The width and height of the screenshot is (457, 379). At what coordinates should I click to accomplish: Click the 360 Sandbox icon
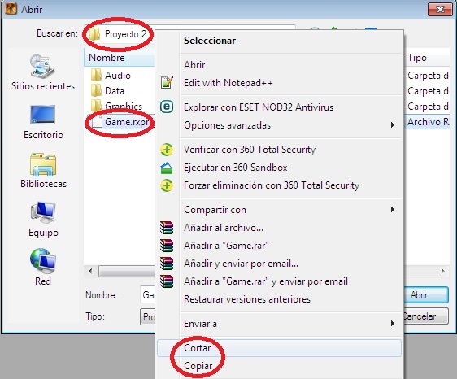click(x=167, y=168)
